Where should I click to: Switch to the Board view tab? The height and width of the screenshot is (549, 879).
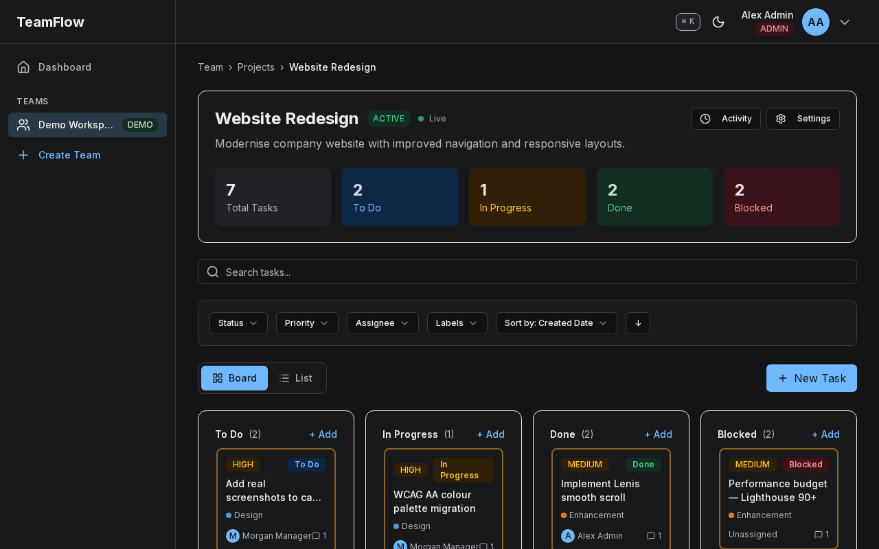tap(234, 378)
